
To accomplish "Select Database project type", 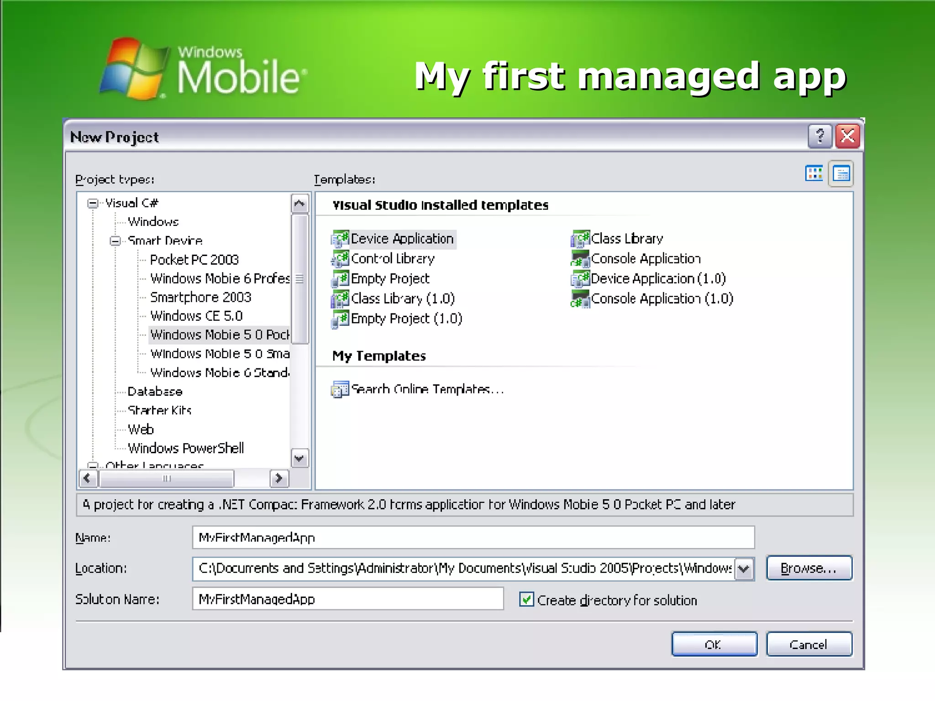I will (155, 392).
